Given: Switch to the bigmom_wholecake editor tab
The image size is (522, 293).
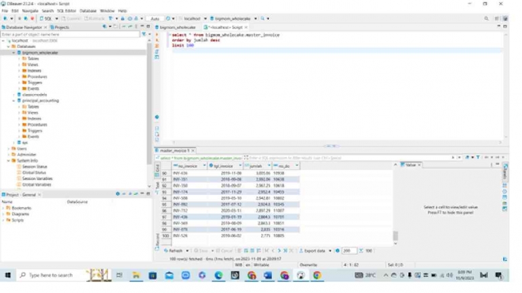Looking at the screenshot, I should point(177,27).
